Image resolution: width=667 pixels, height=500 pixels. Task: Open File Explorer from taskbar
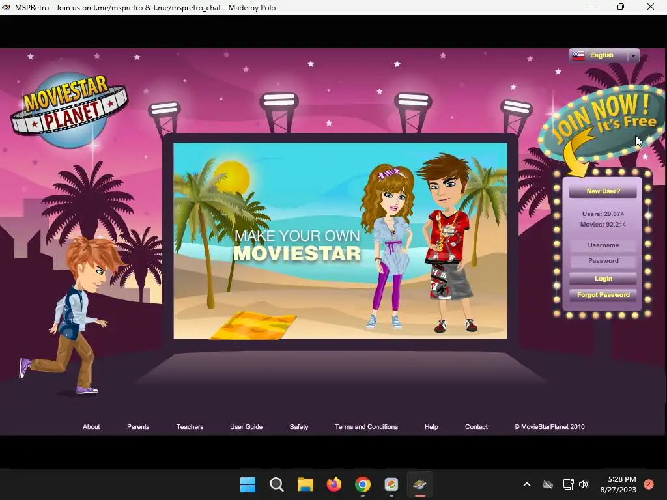(x=305, y=484)
